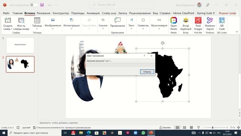Open Microsoft Edge from the taskbar
The image size is (241, 136).
pos(89,133)
